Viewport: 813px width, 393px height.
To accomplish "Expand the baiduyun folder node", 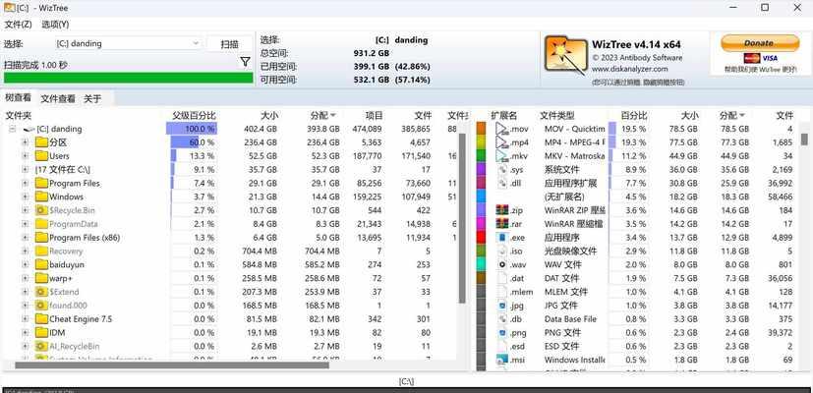I will (25, 264).
